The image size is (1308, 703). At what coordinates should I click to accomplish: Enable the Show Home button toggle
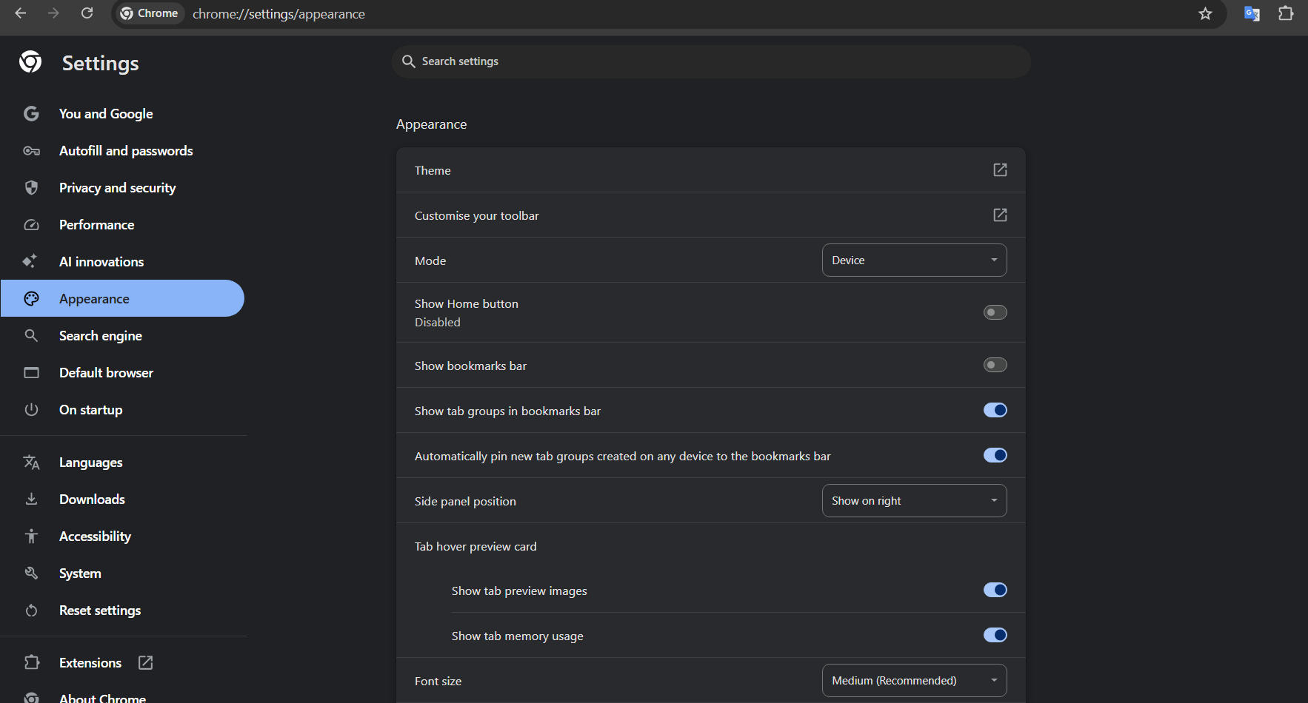point(995,312)
